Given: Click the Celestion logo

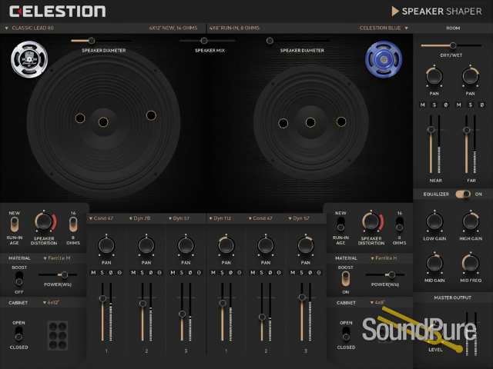Looking at the screenshot, I should (x=57, y=11).
